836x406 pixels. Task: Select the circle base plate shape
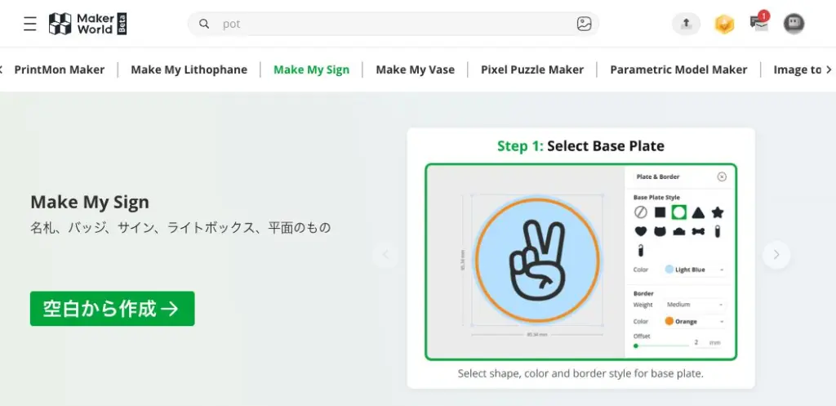click(x=678, y=212)
